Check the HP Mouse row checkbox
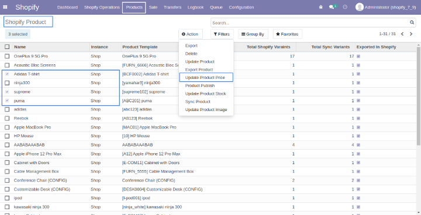Image resolution: width=421 pixels, height=215 pixels. tap(7, 136)
